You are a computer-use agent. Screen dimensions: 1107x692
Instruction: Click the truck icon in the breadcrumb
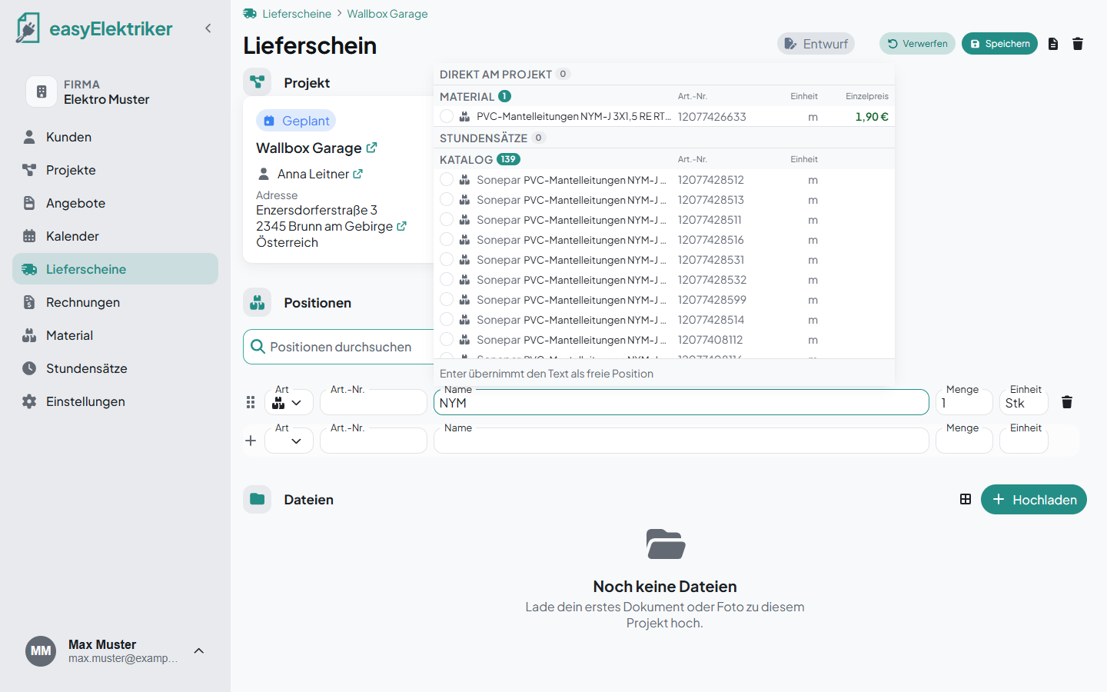[250, 14]
